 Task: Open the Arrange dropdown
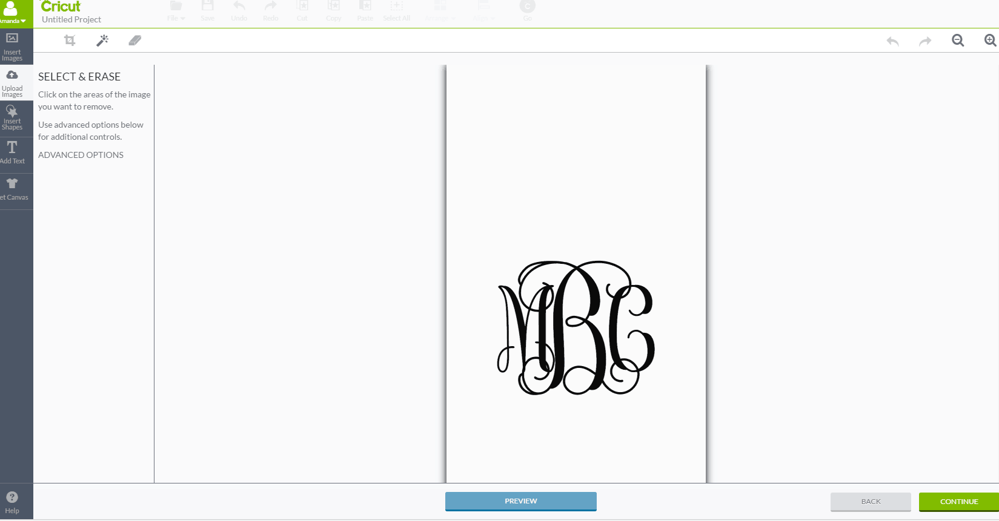440,11
